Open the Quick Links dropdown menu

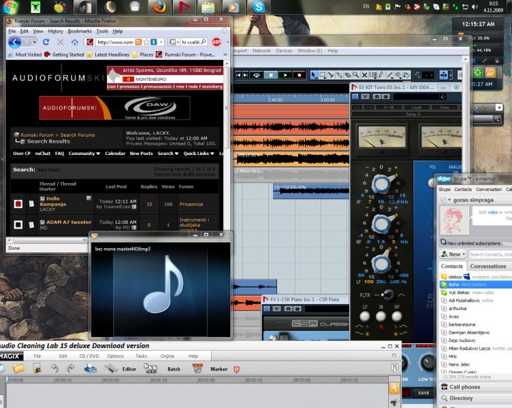click(197, 154)
